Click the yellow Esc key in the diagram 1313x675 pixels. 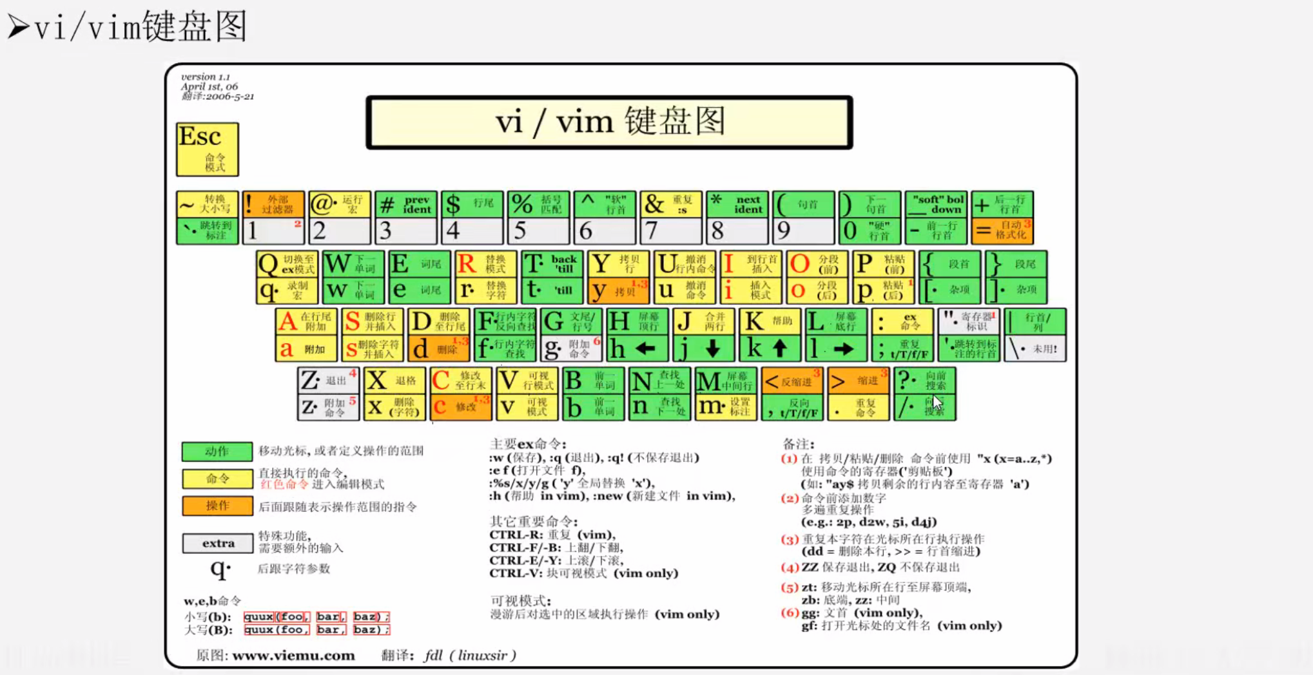point(208,149)
